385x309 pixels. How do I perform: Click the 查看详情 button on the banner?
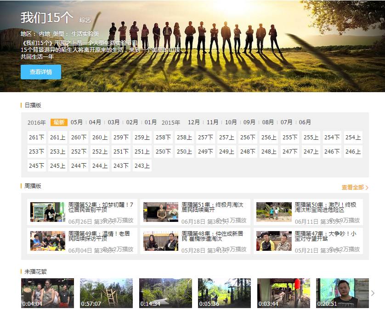click(40, 72)
